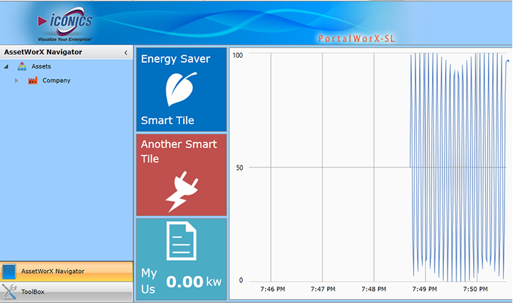Image resolution: width=513 pixels, height=303 pixels.
Task: Click the 7:50 PM time axis label
Action: [475, 289]
